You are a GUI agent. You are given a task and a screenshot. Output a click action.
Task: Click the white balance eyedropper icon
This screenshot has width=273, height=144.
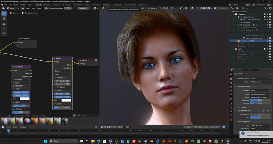267,111
